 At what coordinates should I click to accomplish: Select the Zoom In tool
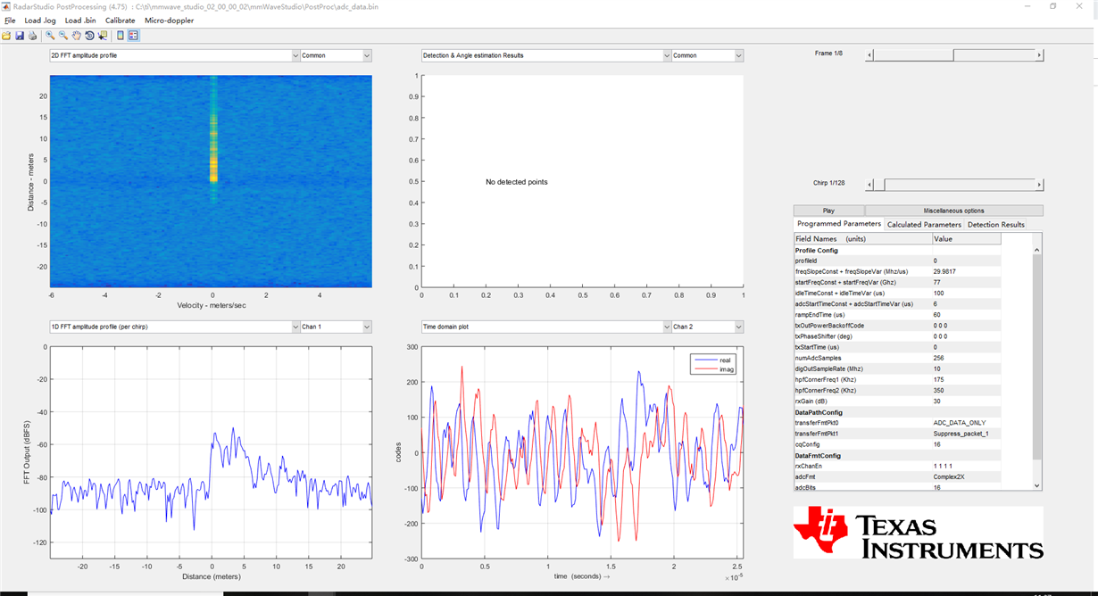tap(51, 36)
